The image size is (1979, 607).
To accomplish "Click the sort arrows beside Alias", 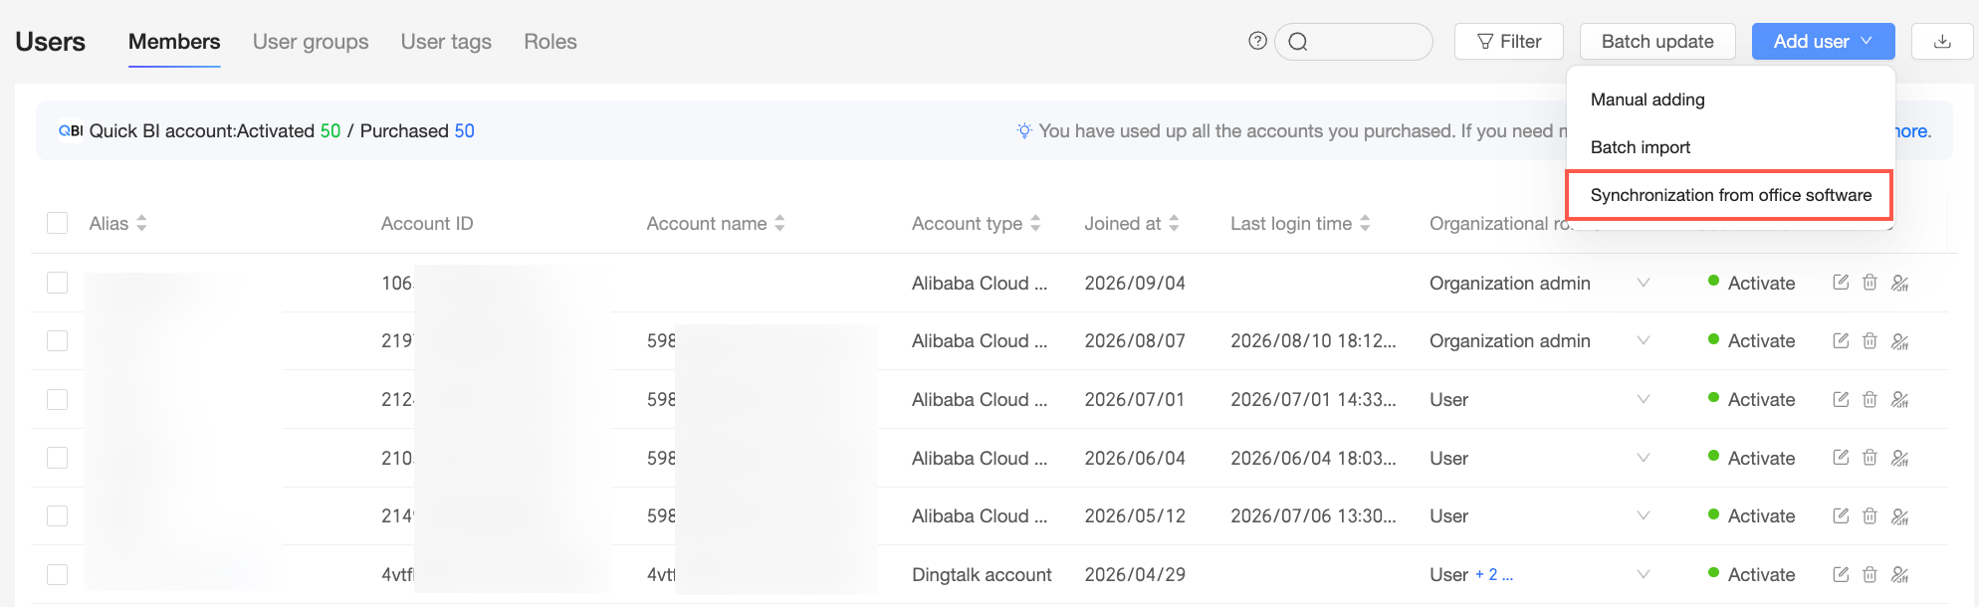I will click(x=141, y=223).
